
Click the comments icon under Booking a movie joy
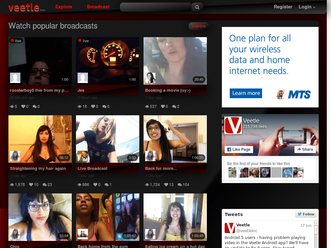(x=174, y=107)
